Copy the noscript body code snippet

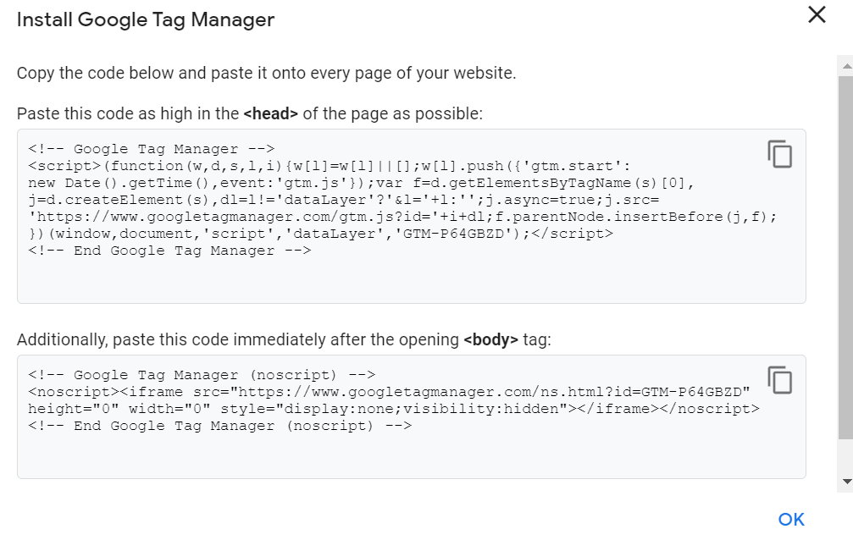779,379
